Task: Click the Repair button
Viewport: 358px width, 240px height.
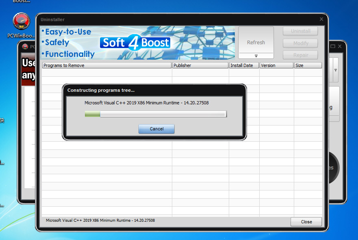Action: coord(300,55)
